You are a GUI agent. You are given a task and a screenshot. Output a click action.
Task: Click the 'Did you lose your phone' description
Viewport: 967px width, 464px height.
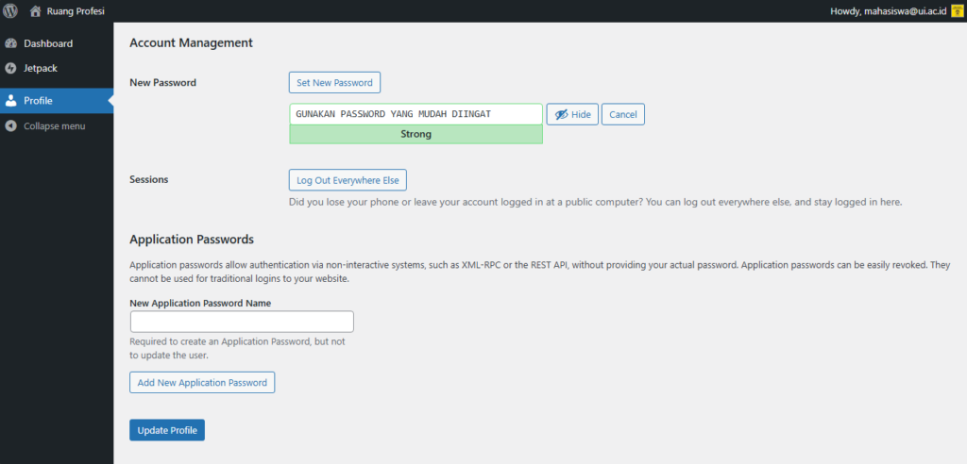[596, 202]
